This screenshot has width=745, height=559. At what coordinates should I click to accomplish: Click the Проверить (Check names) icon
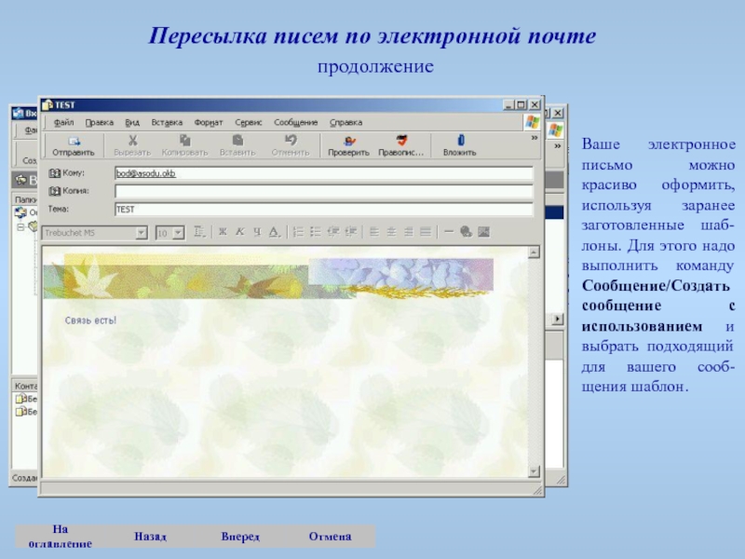348,144
